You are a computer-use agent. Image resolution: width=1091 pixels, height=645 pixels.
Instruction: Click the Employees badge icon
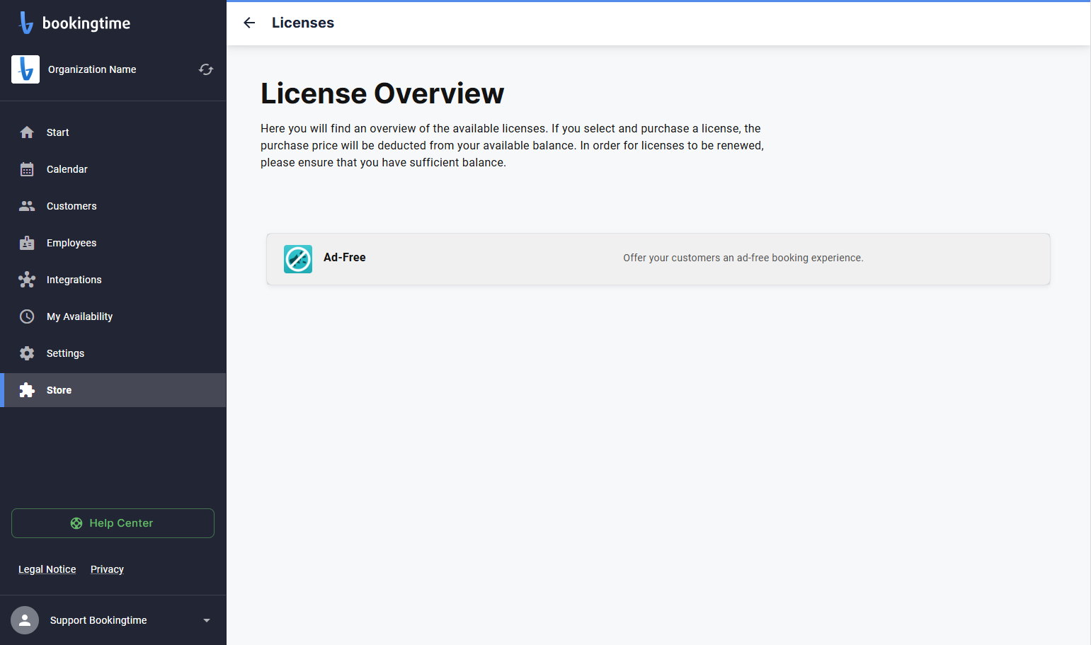pyautogui.click(x=27, y=243)
